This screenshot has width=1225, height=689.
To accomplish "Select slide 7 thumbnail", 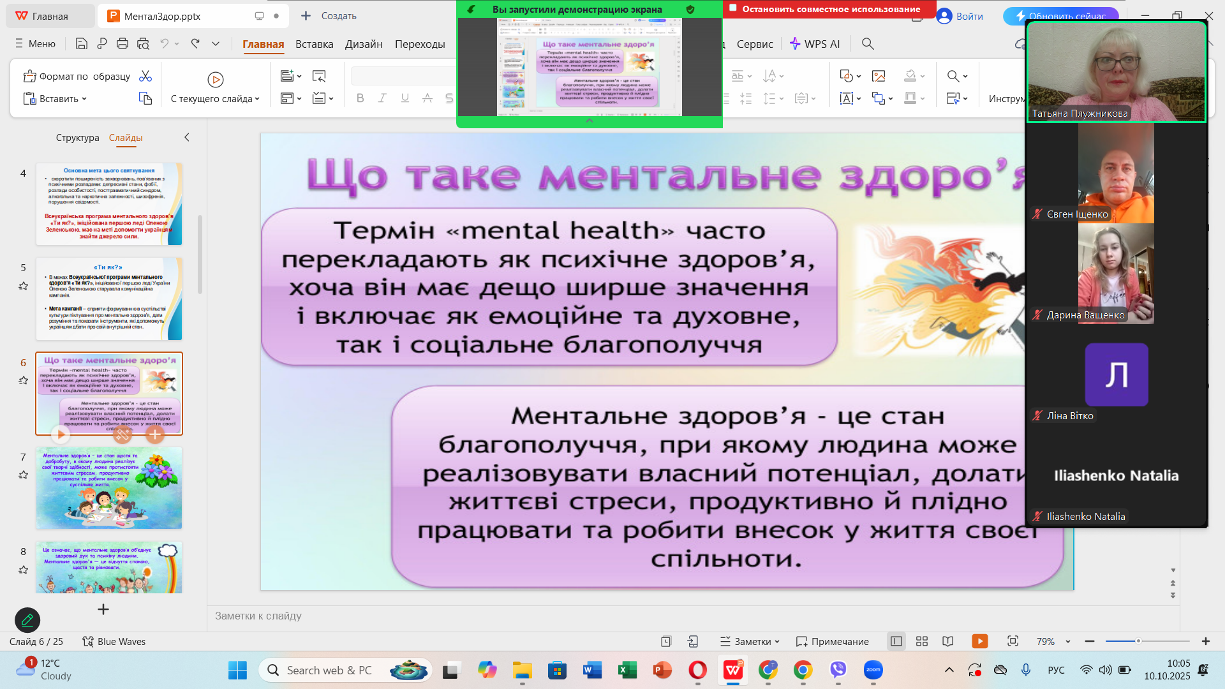I will (109, 488).
